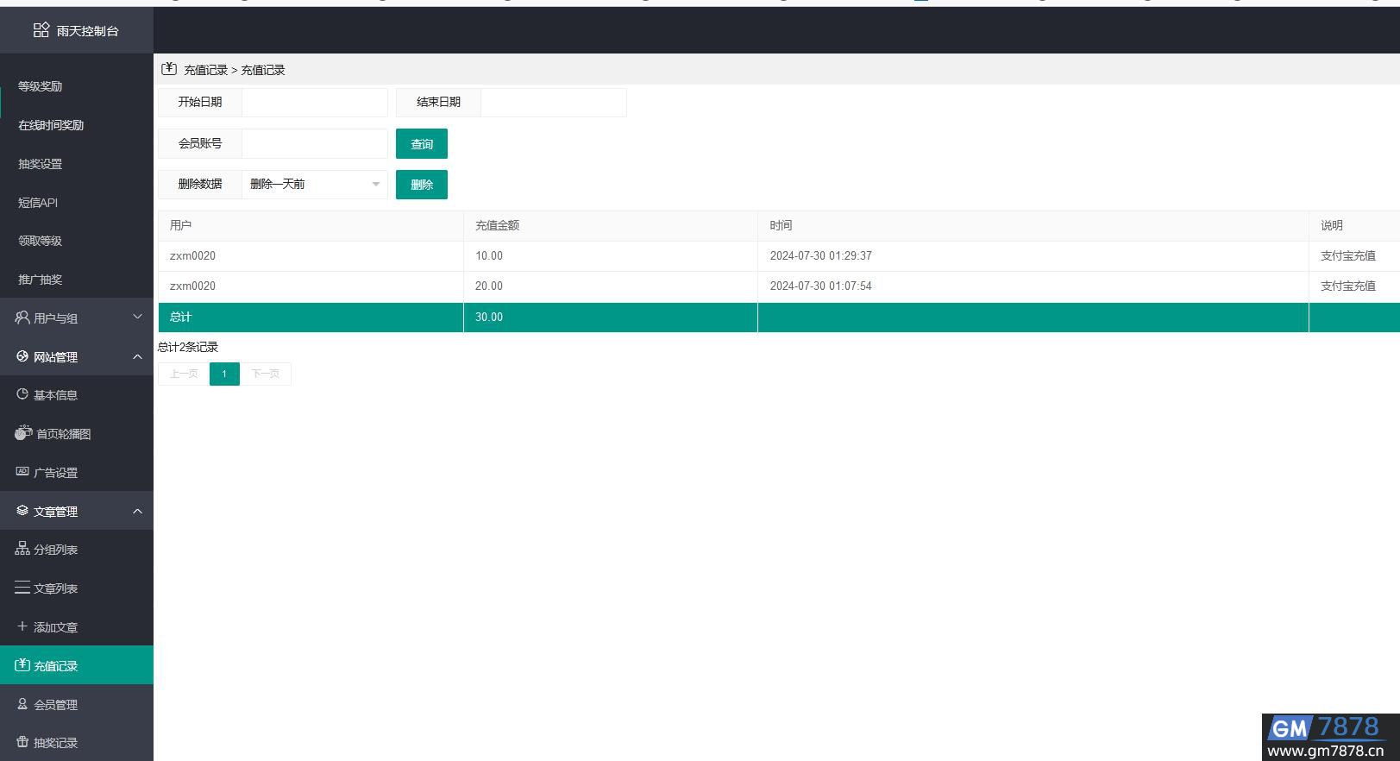1400x761 pixels.
Task: Click the 基本信息 pie-chart icon
Action: pyautogui.click(x=22, y=394)
